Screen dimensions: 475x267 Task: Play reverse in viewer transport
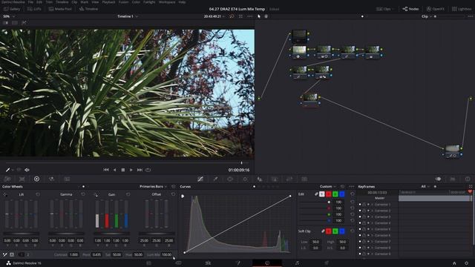[x=114, y=170]
